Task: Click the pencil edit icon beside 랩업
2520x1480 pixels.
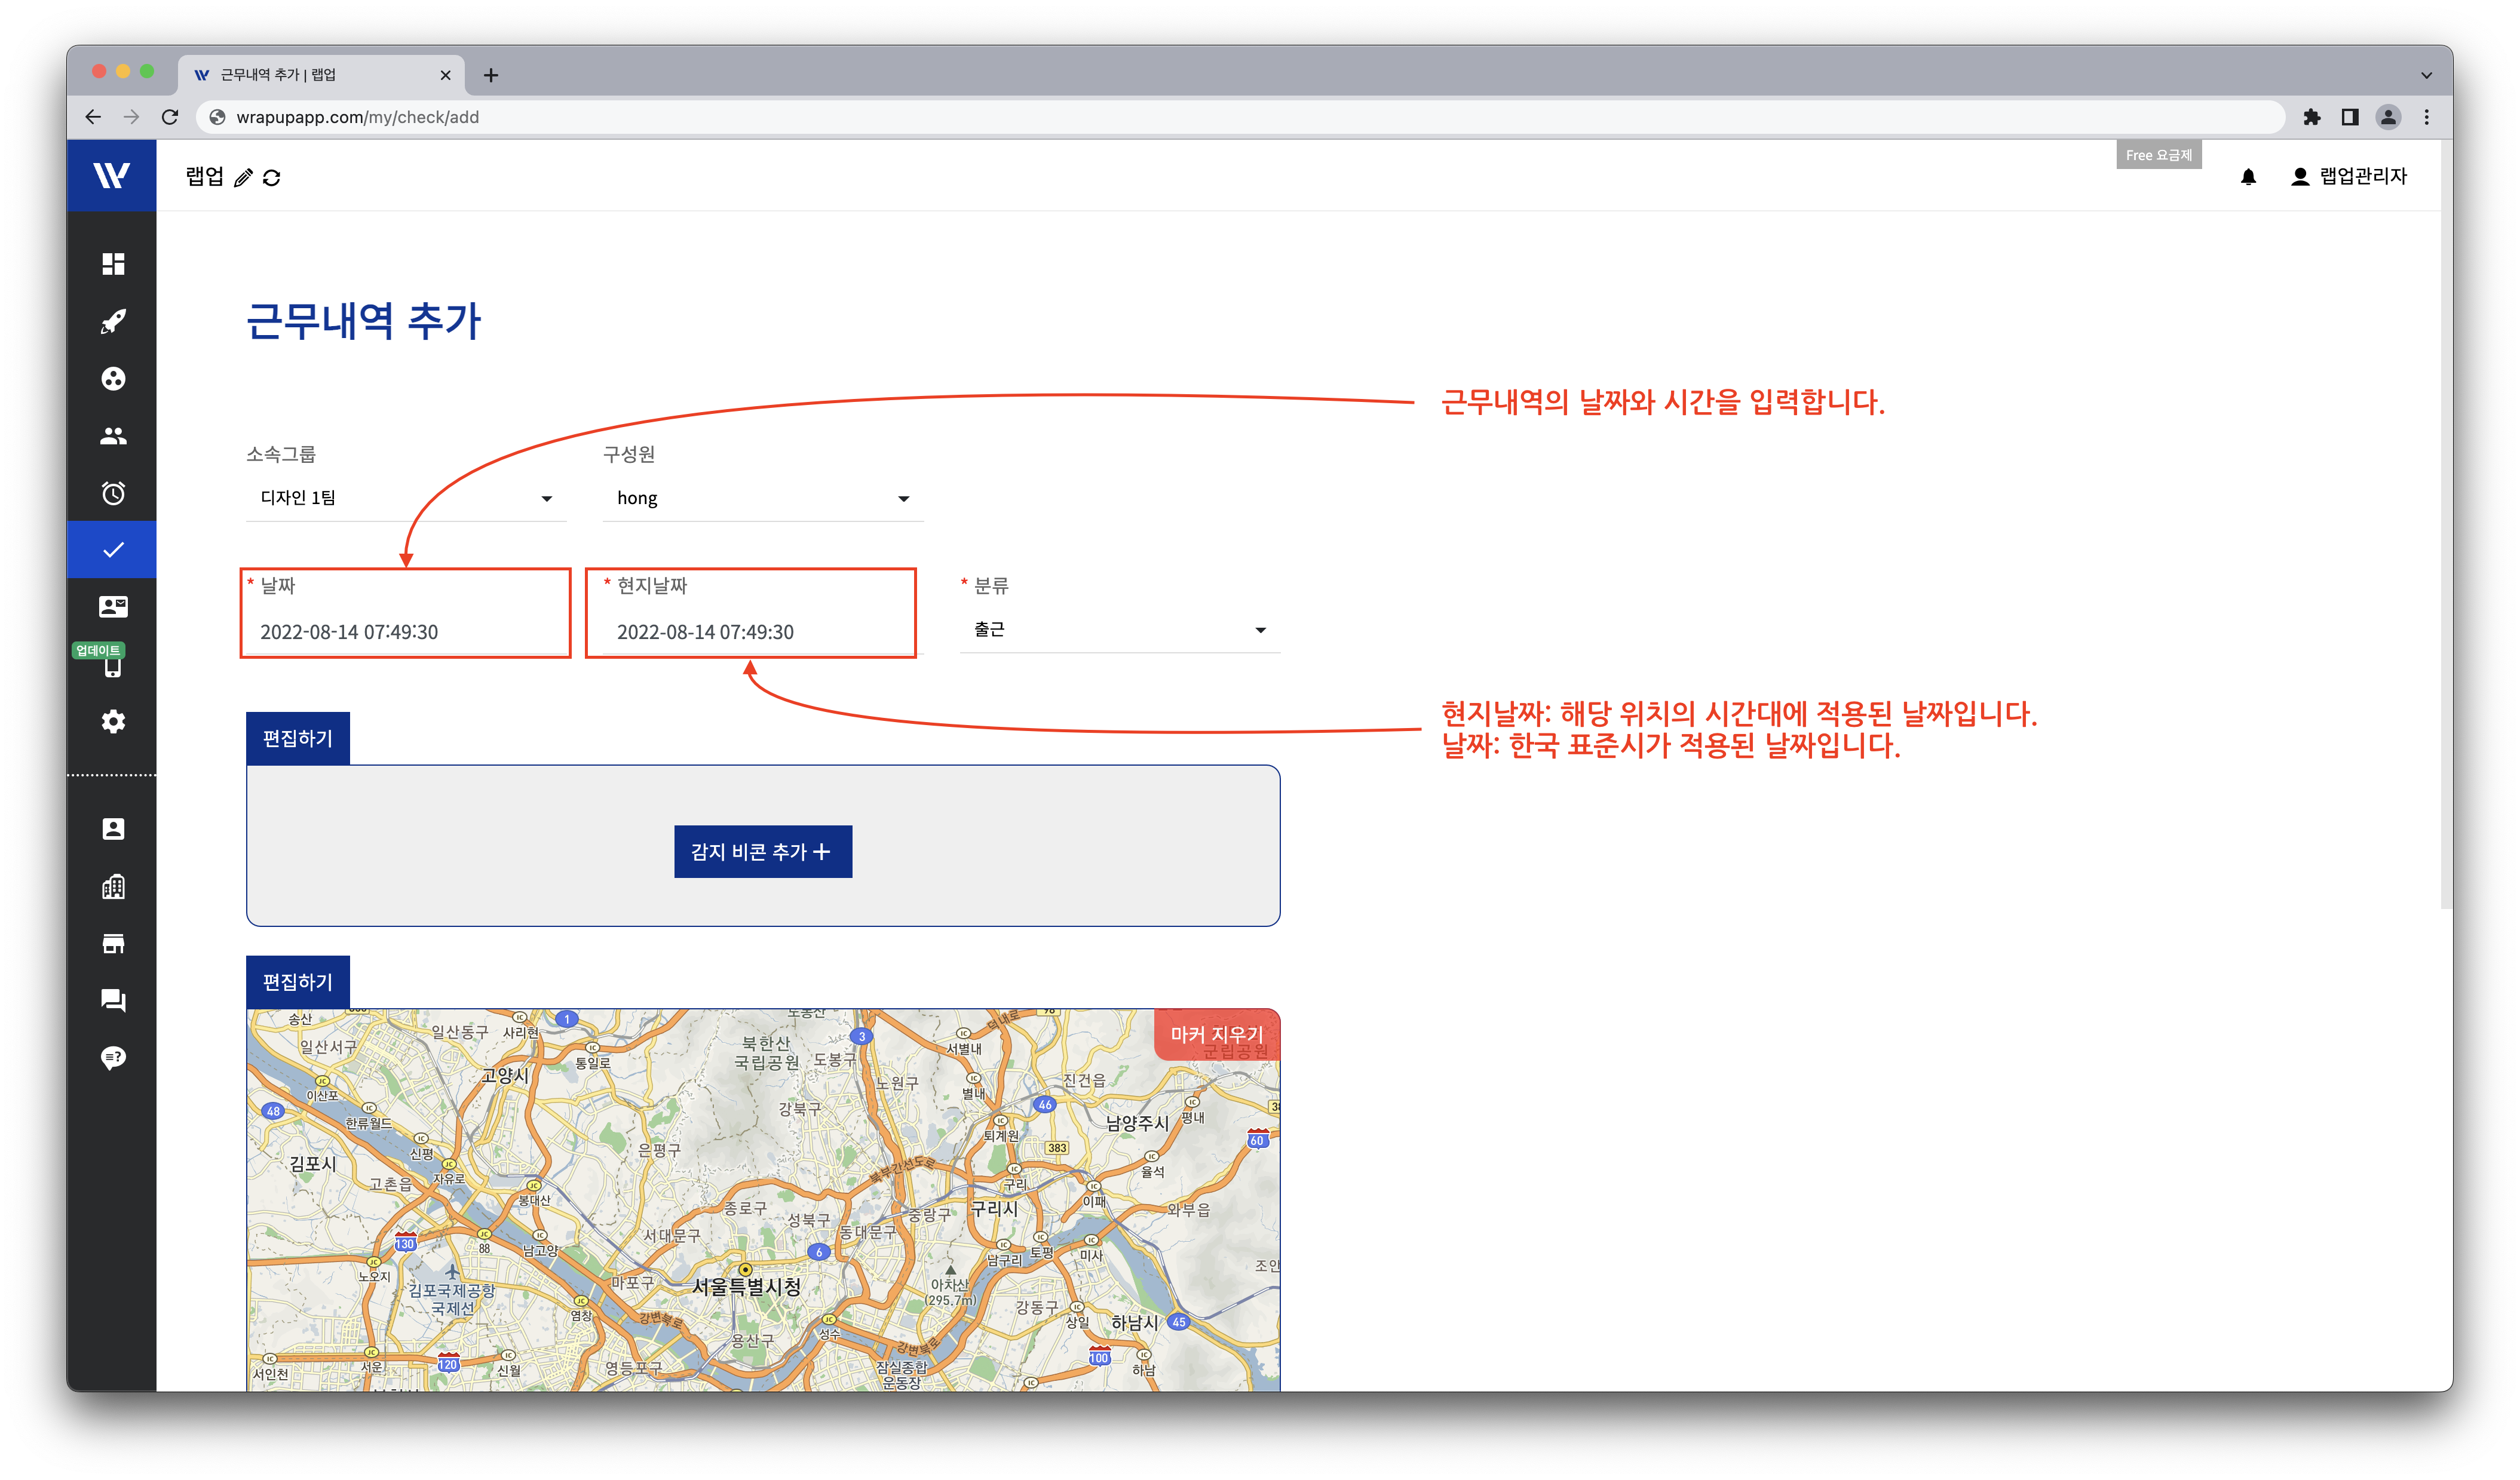Action: 243,178
